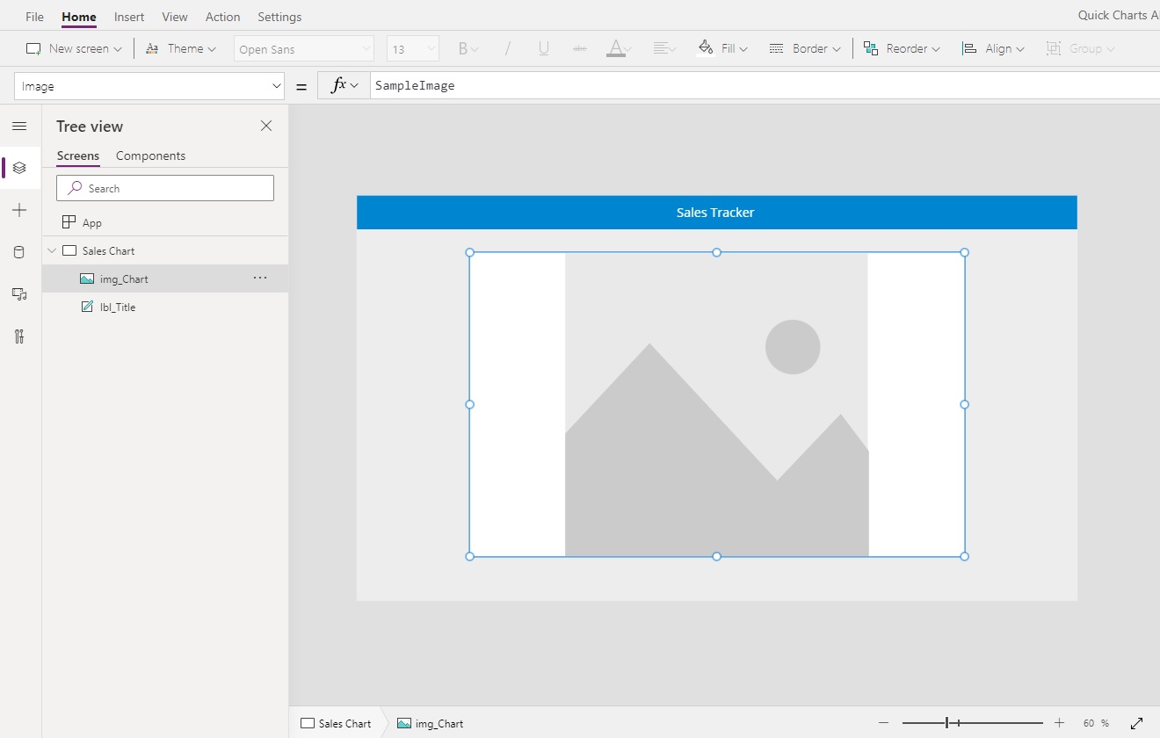Click the fit-to-window expand icon

pos(1136,723)
